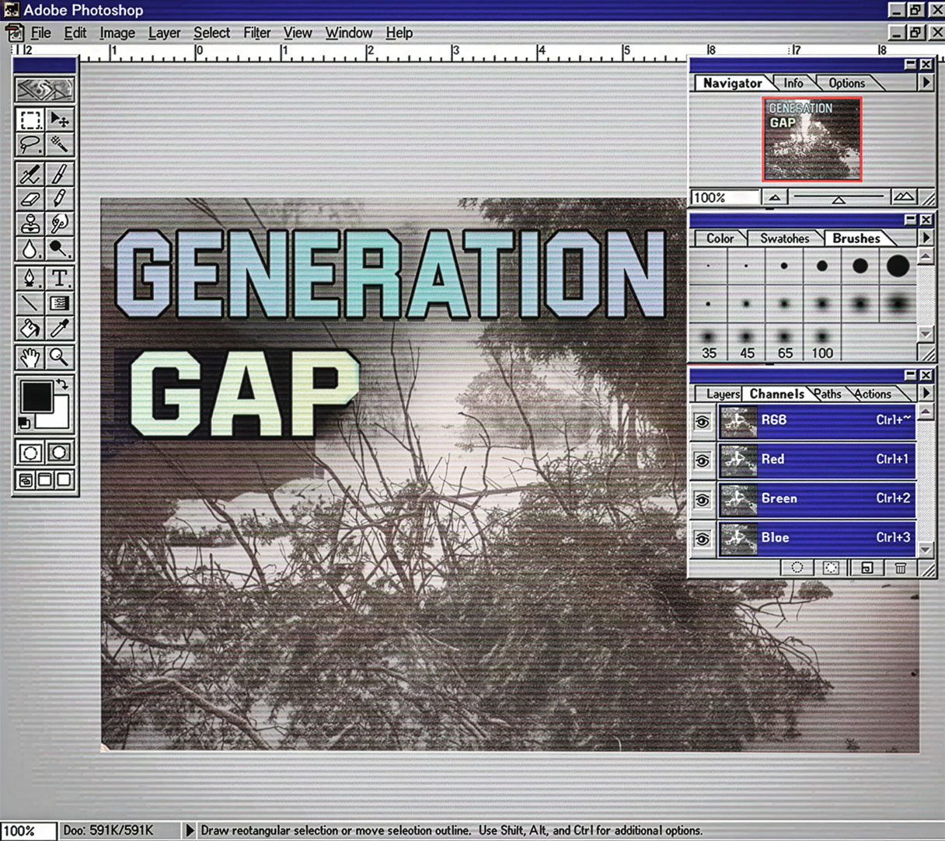Toggle visibility of the Green channel
Viewport: 945px width, 841px height.
pyautogui.click(x=703, y=499)
